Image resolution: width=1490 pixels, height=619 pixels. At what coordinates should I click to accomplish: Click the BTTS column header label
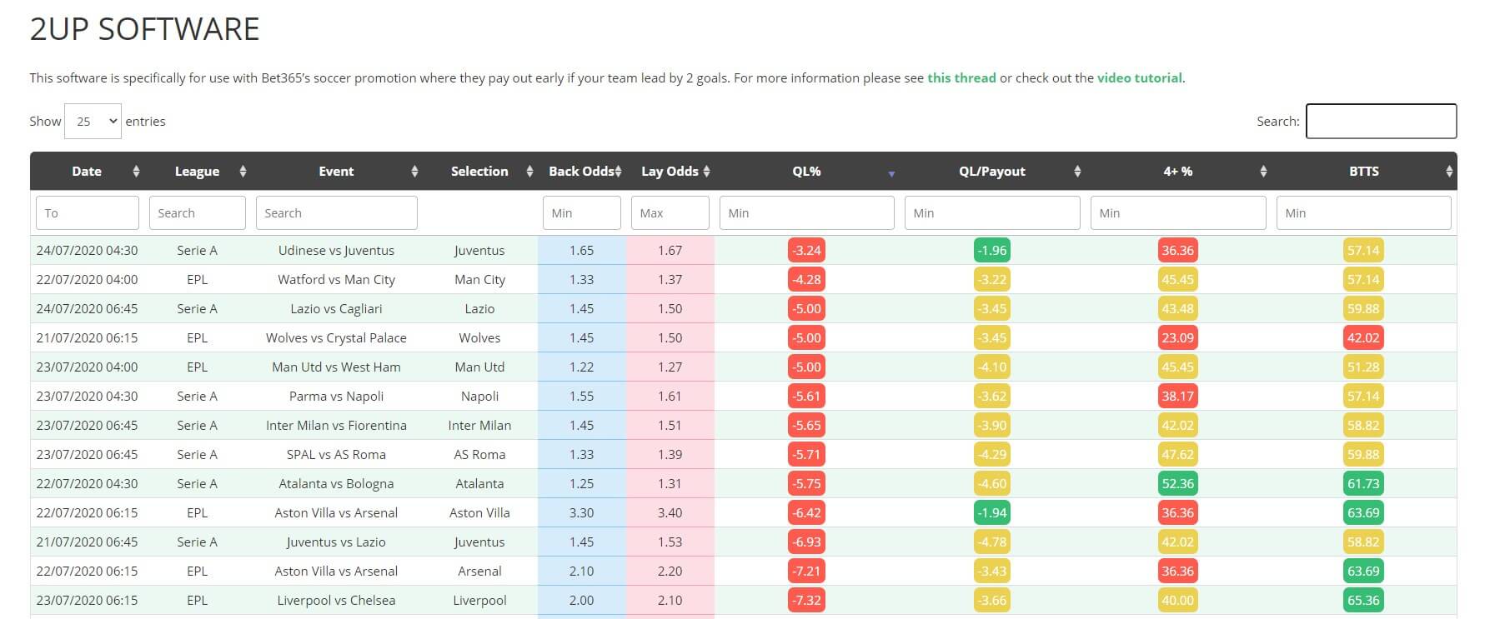(x=1364, y=172)
